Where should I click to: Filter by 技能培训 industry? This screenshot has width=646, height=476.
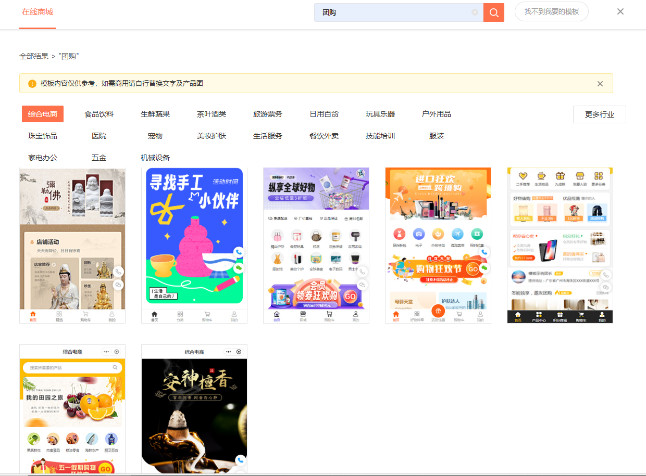pos(380,136)
